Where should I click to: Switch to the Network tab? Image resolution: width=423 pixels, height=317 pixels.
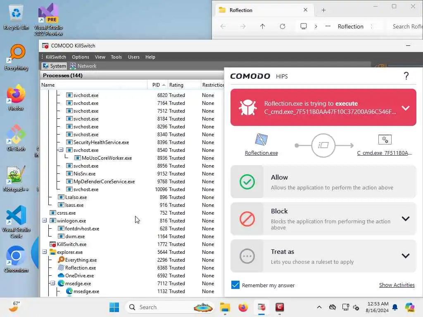(83, 66)
